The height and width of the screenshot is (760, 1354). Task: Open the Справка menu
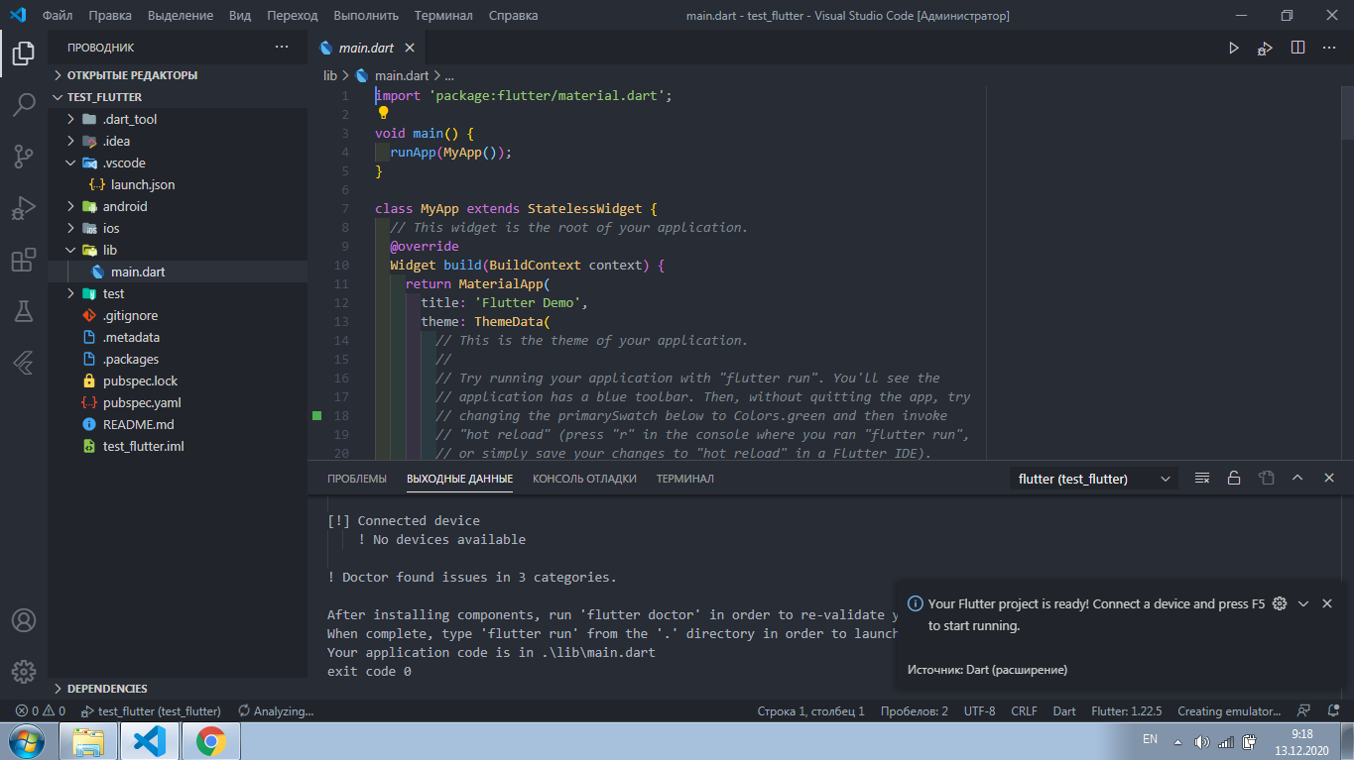[513, 16]
